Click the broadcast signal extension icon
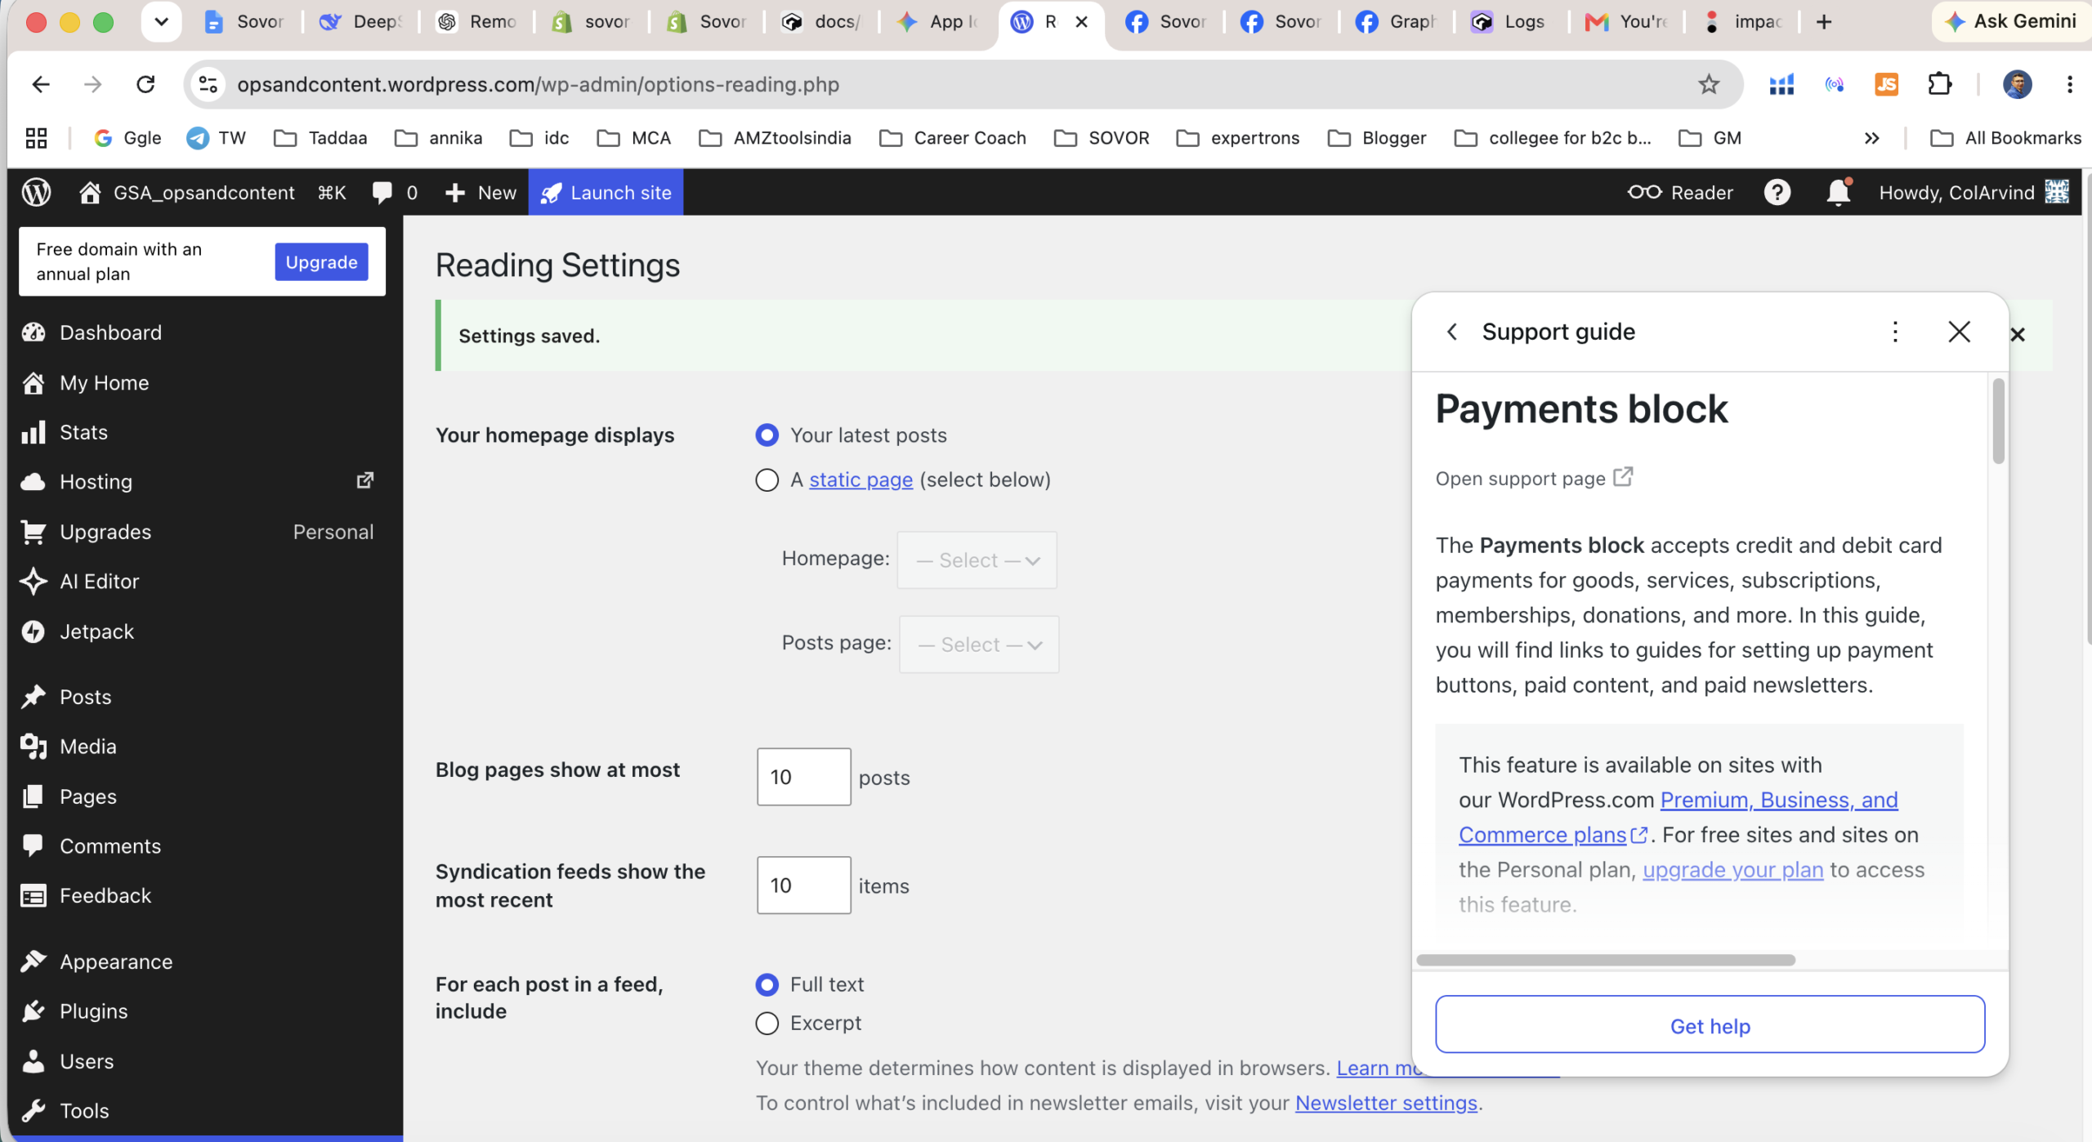The width and height of the screenshot is (2092, 1142). point(1835,84)
